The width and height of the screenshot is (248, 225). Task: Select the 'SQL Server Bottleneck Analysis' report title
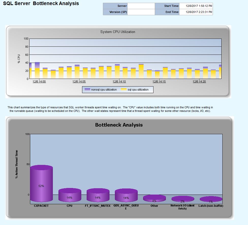(41, 4)
